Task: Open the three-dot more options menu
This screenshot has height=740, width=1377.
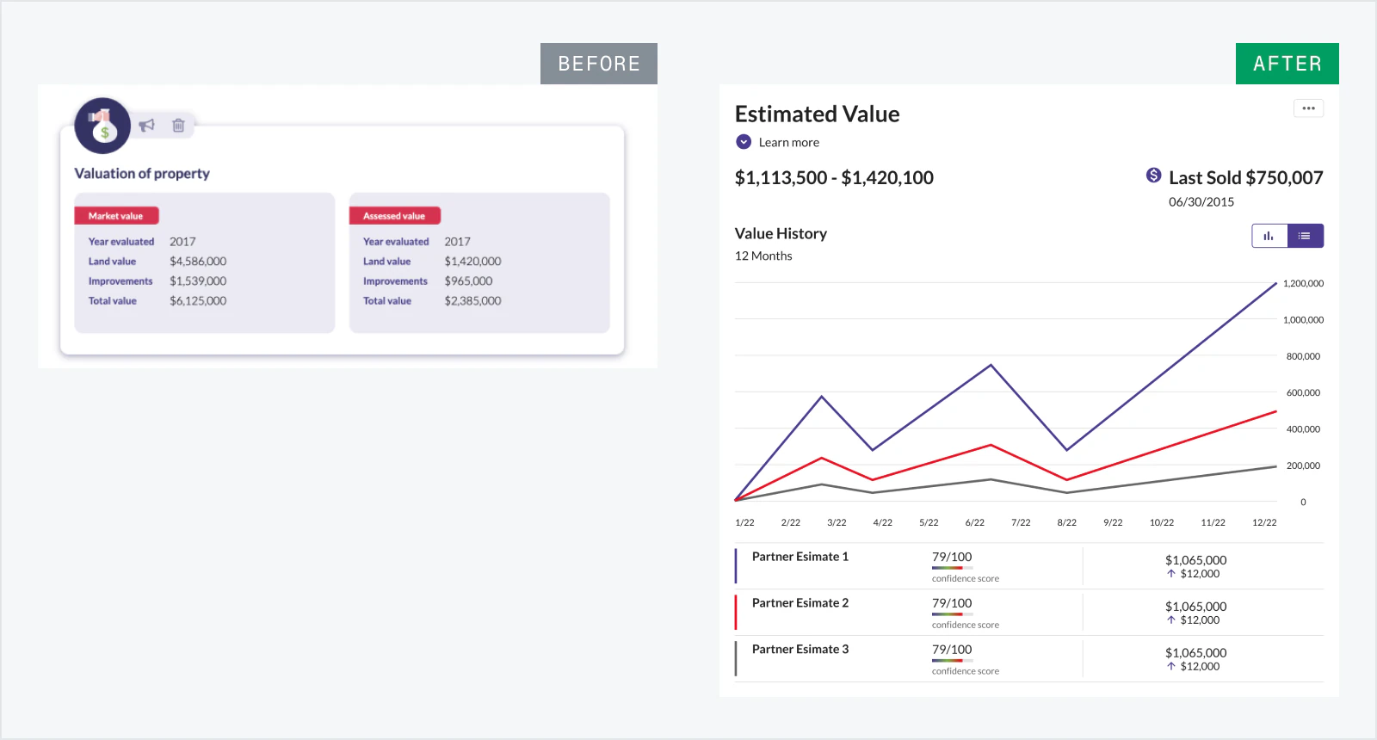Action: (1308, 108)
